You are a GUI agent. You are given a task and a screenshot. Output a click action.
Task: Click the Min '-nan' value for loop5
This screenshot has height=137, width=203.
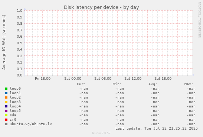[x=119, y=111]
